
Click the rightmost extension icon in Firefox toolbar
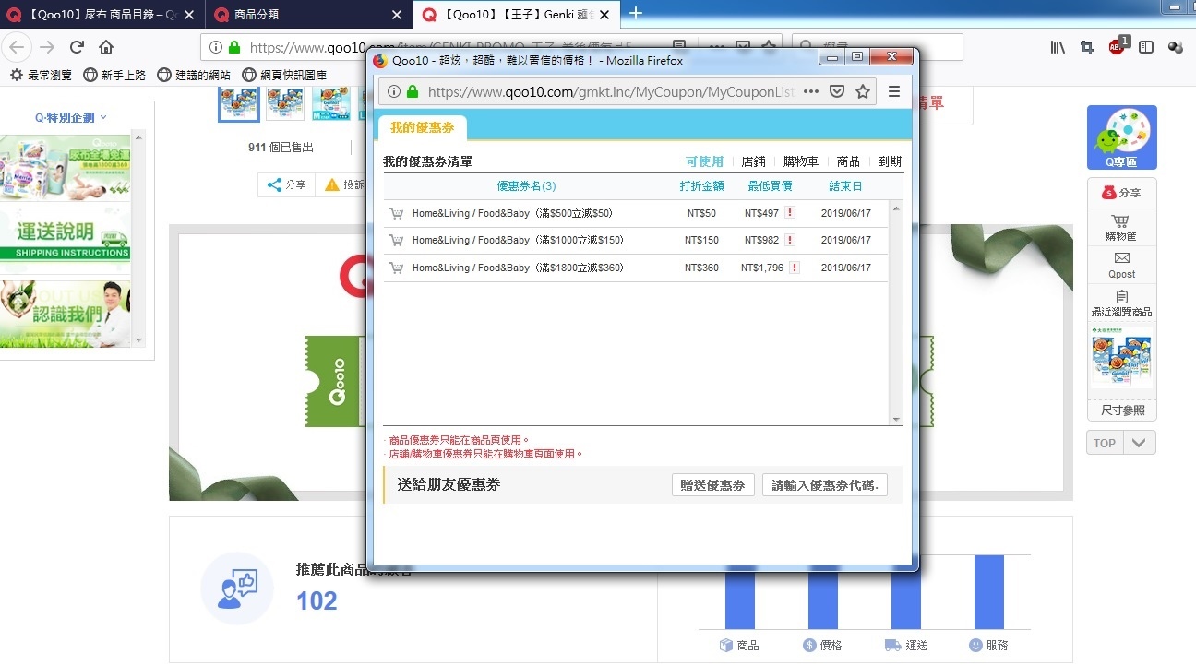click(1176, 47)
